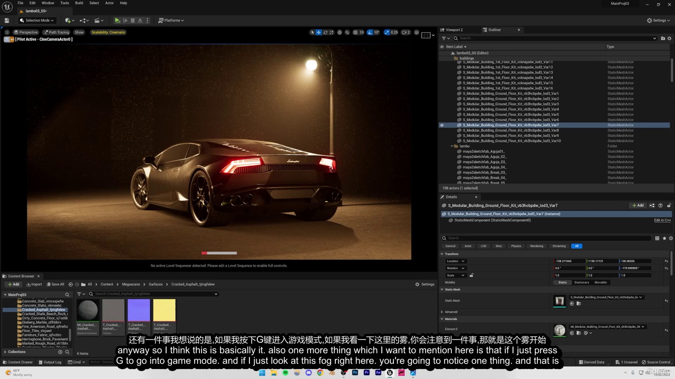Click the Add component button in Details
Screen dimensions: 675x379
coord(638,205)
